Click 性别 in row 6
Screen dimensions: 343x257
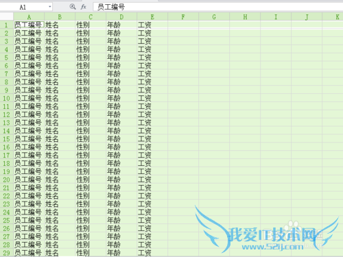[83, 66]
